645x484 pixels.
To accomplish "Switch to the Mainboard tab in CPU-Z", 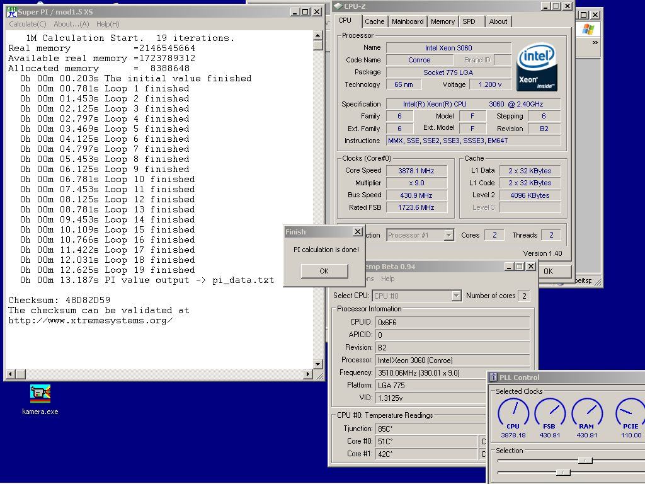I will (408, 21).
